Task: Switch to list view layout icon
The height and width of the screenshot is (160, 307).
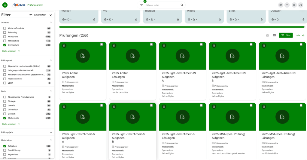Action: click(274, 35)
